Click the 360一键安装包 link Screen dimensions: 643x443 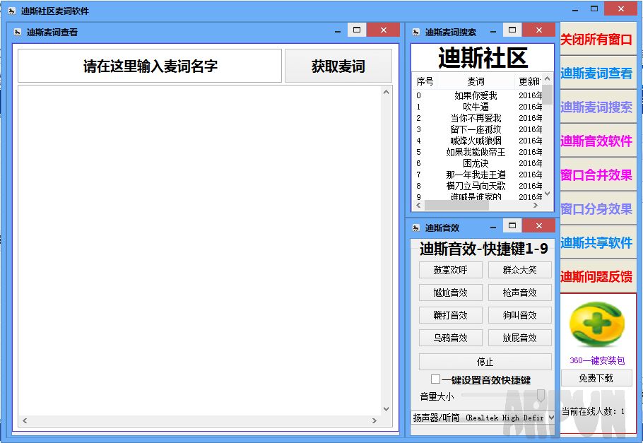[x=597, y=360]
